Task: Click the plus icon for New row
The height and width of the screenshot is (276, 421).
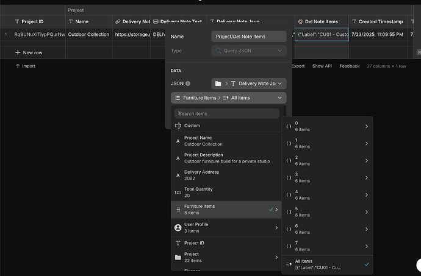Action: coord(18,52)
